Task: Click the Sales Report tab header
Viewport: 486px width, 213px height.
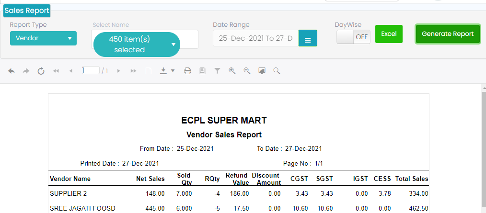Action: point(26,11)
